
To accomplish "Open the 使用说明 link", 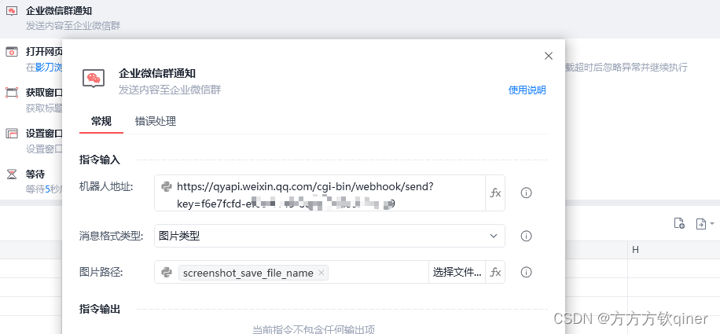I will [527, 90].
